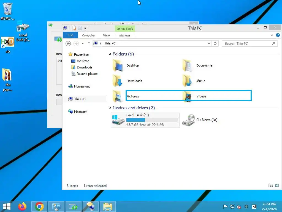Click the Action Center flag tray icon

pyautogui.click(x=225, y=207)
